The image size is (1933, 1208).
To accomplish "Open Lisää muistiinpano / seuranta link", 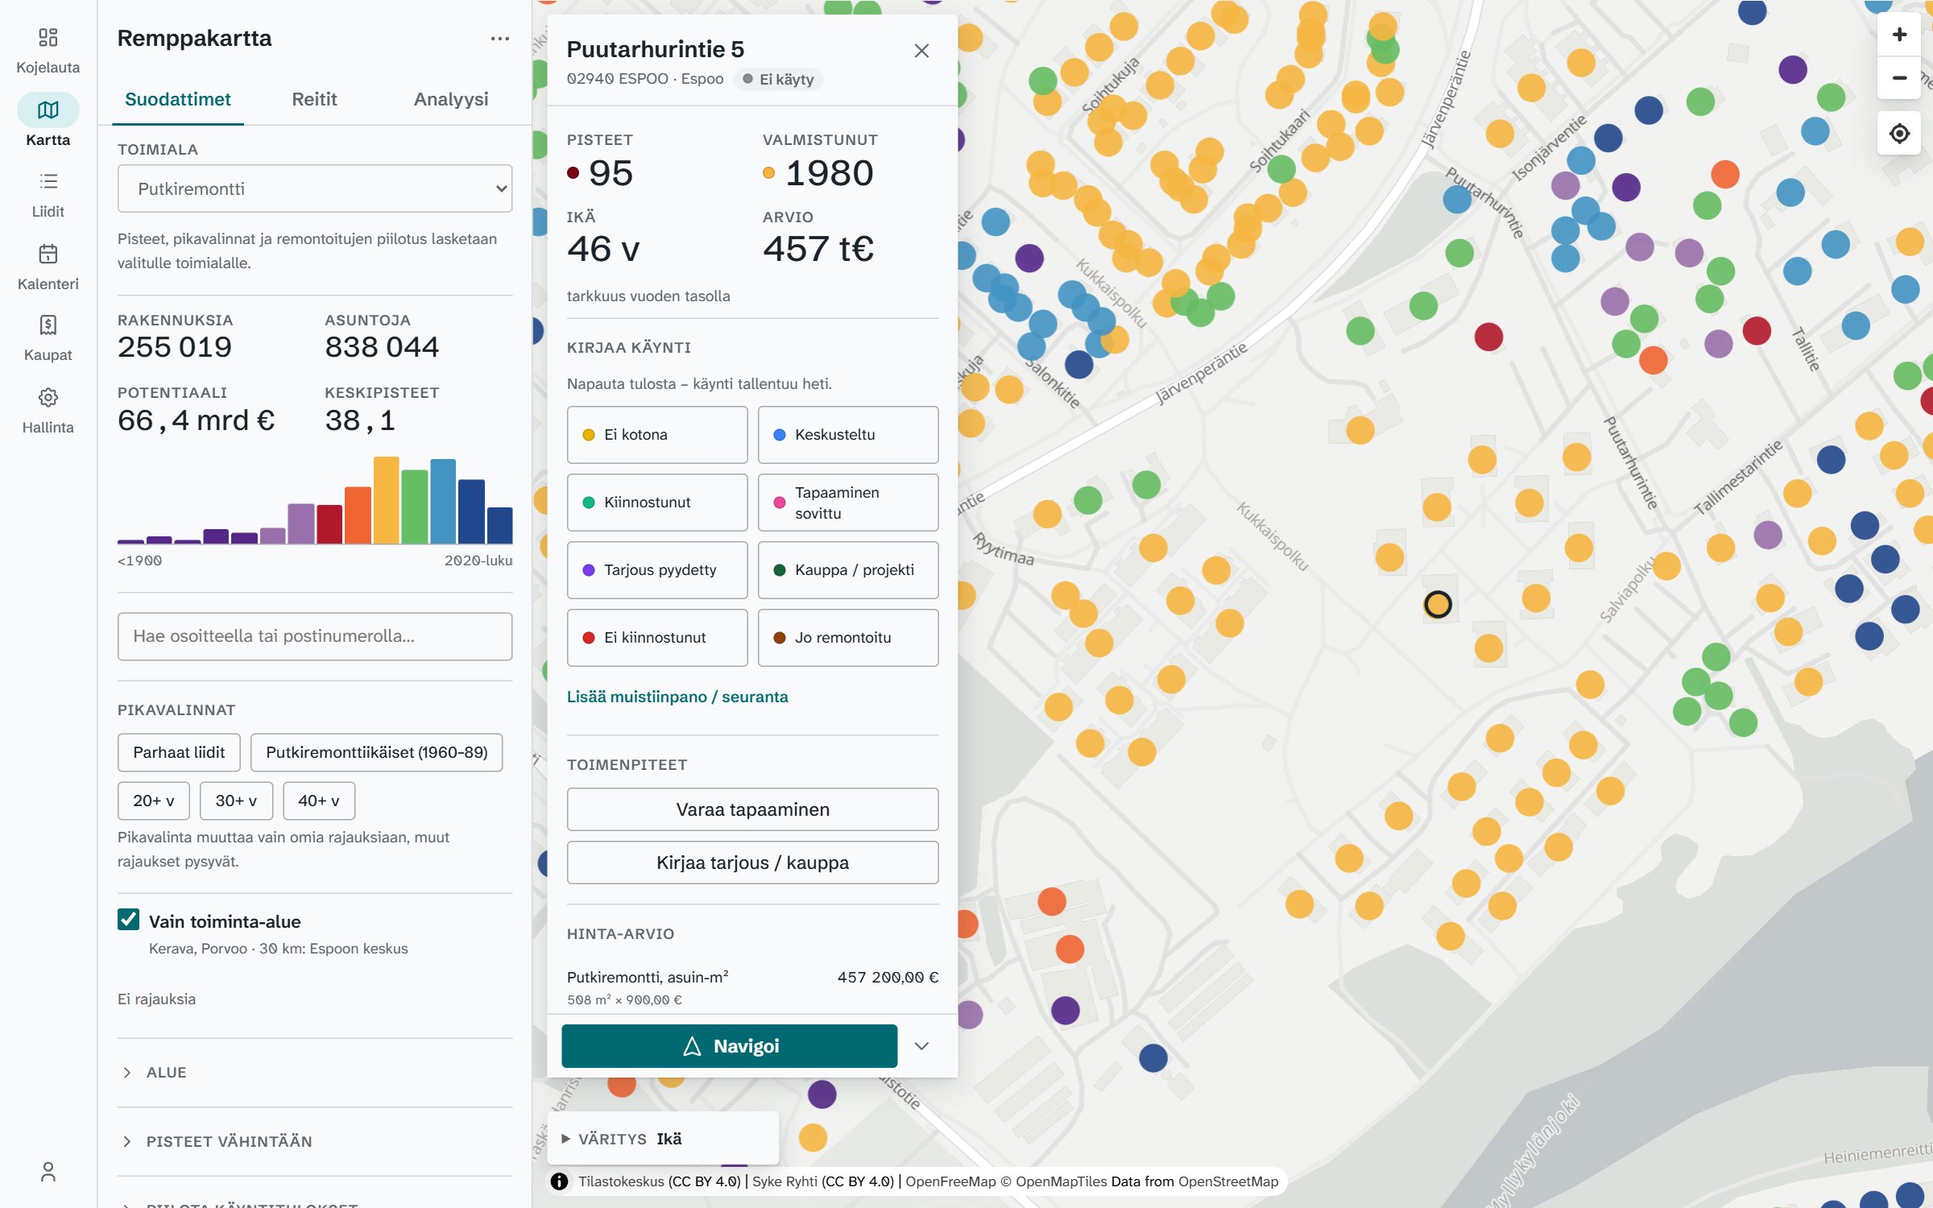I will [x=677, y=697].
